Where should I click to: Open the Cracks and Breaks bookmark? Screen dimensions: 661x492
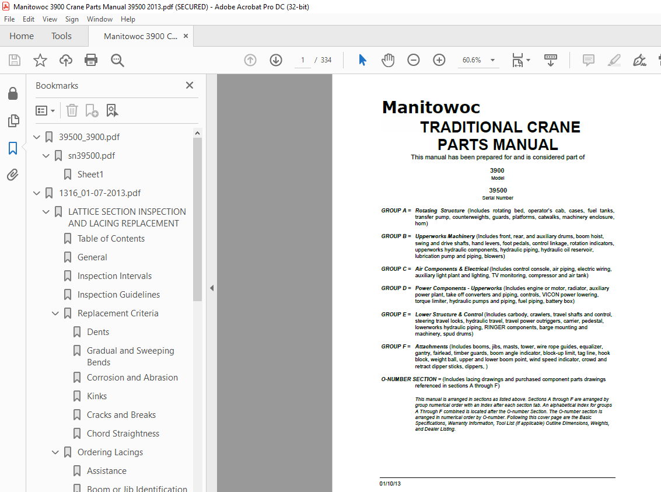(x=121, y=415)
